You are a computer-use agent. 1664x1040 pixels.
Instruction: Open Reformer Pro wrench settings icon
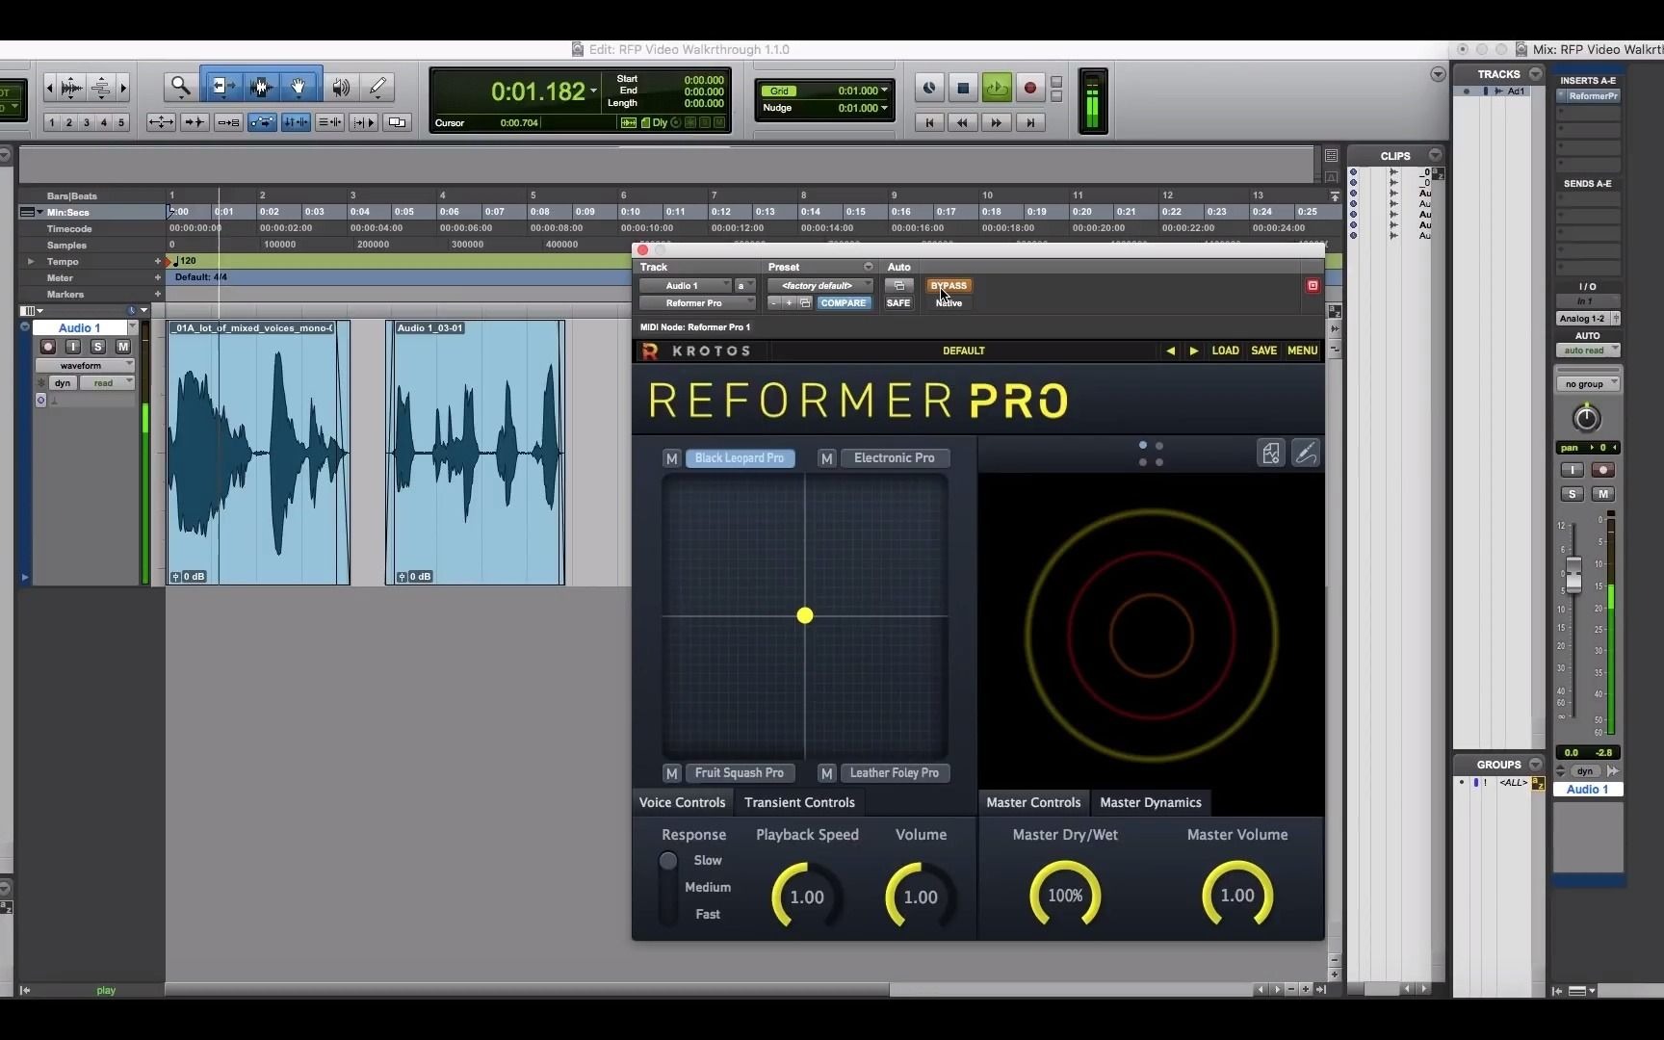pos(1306,453)
